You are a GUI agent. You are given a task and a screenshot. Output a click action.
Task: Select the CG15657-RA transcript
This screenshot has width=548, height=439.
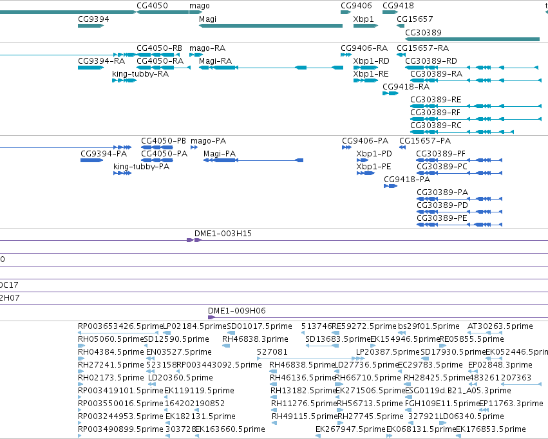tap(401, 55)
